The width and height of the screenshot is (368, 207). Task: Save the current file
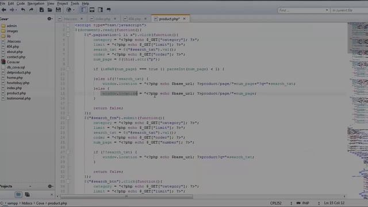pos(58,10)
